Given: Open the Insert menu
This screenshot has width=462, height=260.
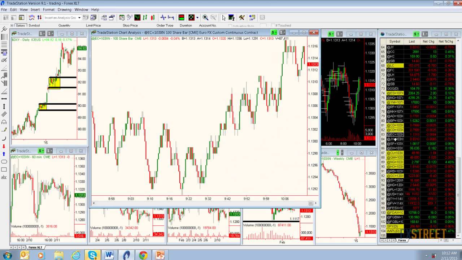Looking at the screenshot, I should pyautogui.click(x=35, y=9).
